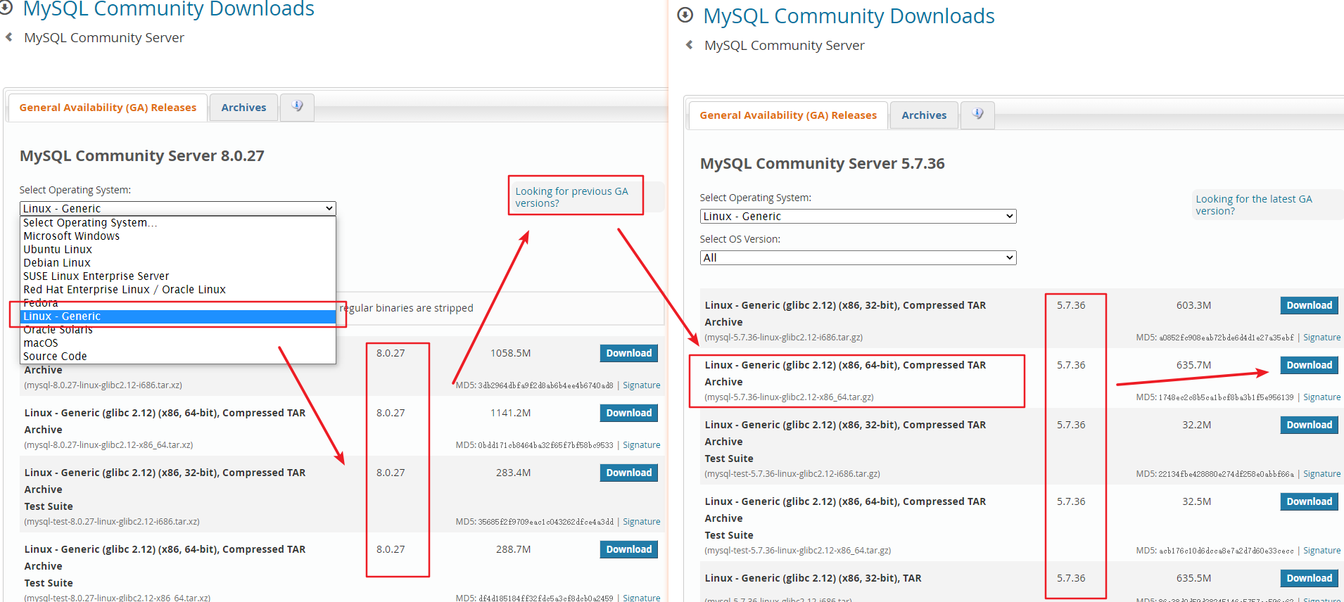
Task: Click the 'Select OS Version:' label
Action: [x=740, y=239]
